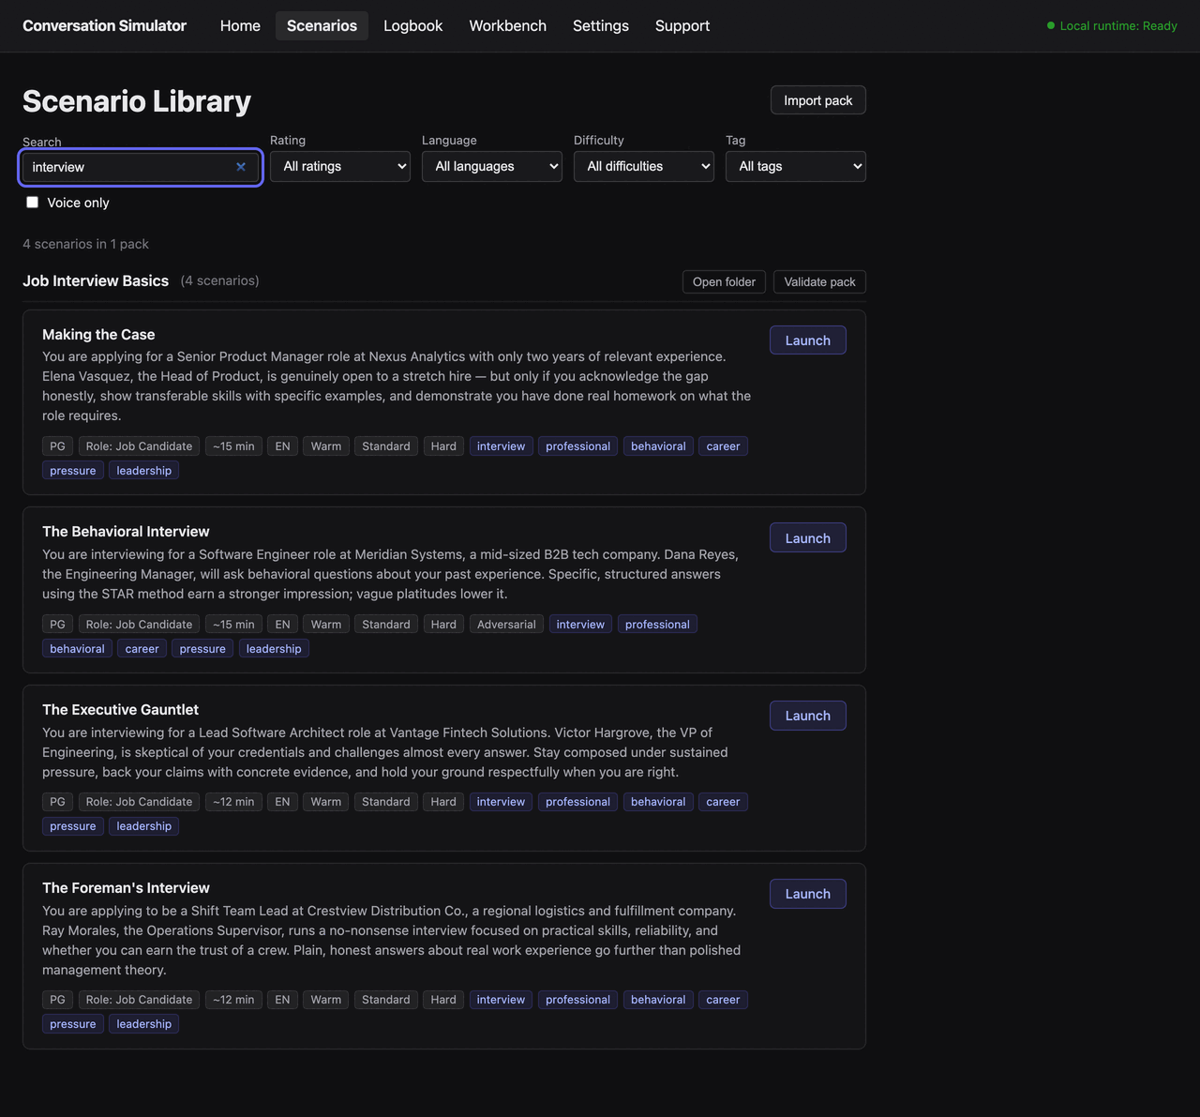The width and height of the screenshot is (1200, 1117).
Task: Click the career tag on The Foreman's Interview
Action: pos(723,1000)
